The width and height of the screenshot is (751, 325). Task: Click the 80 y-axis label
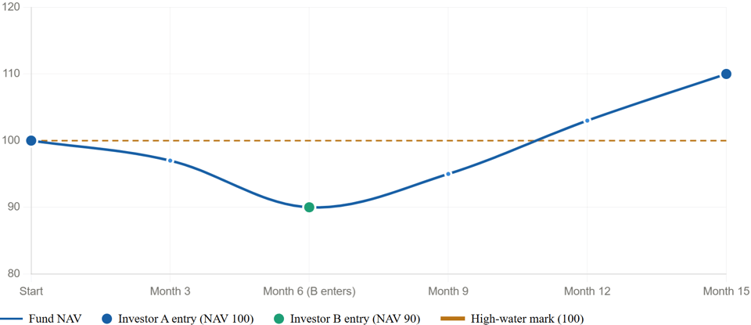[13, 273]
